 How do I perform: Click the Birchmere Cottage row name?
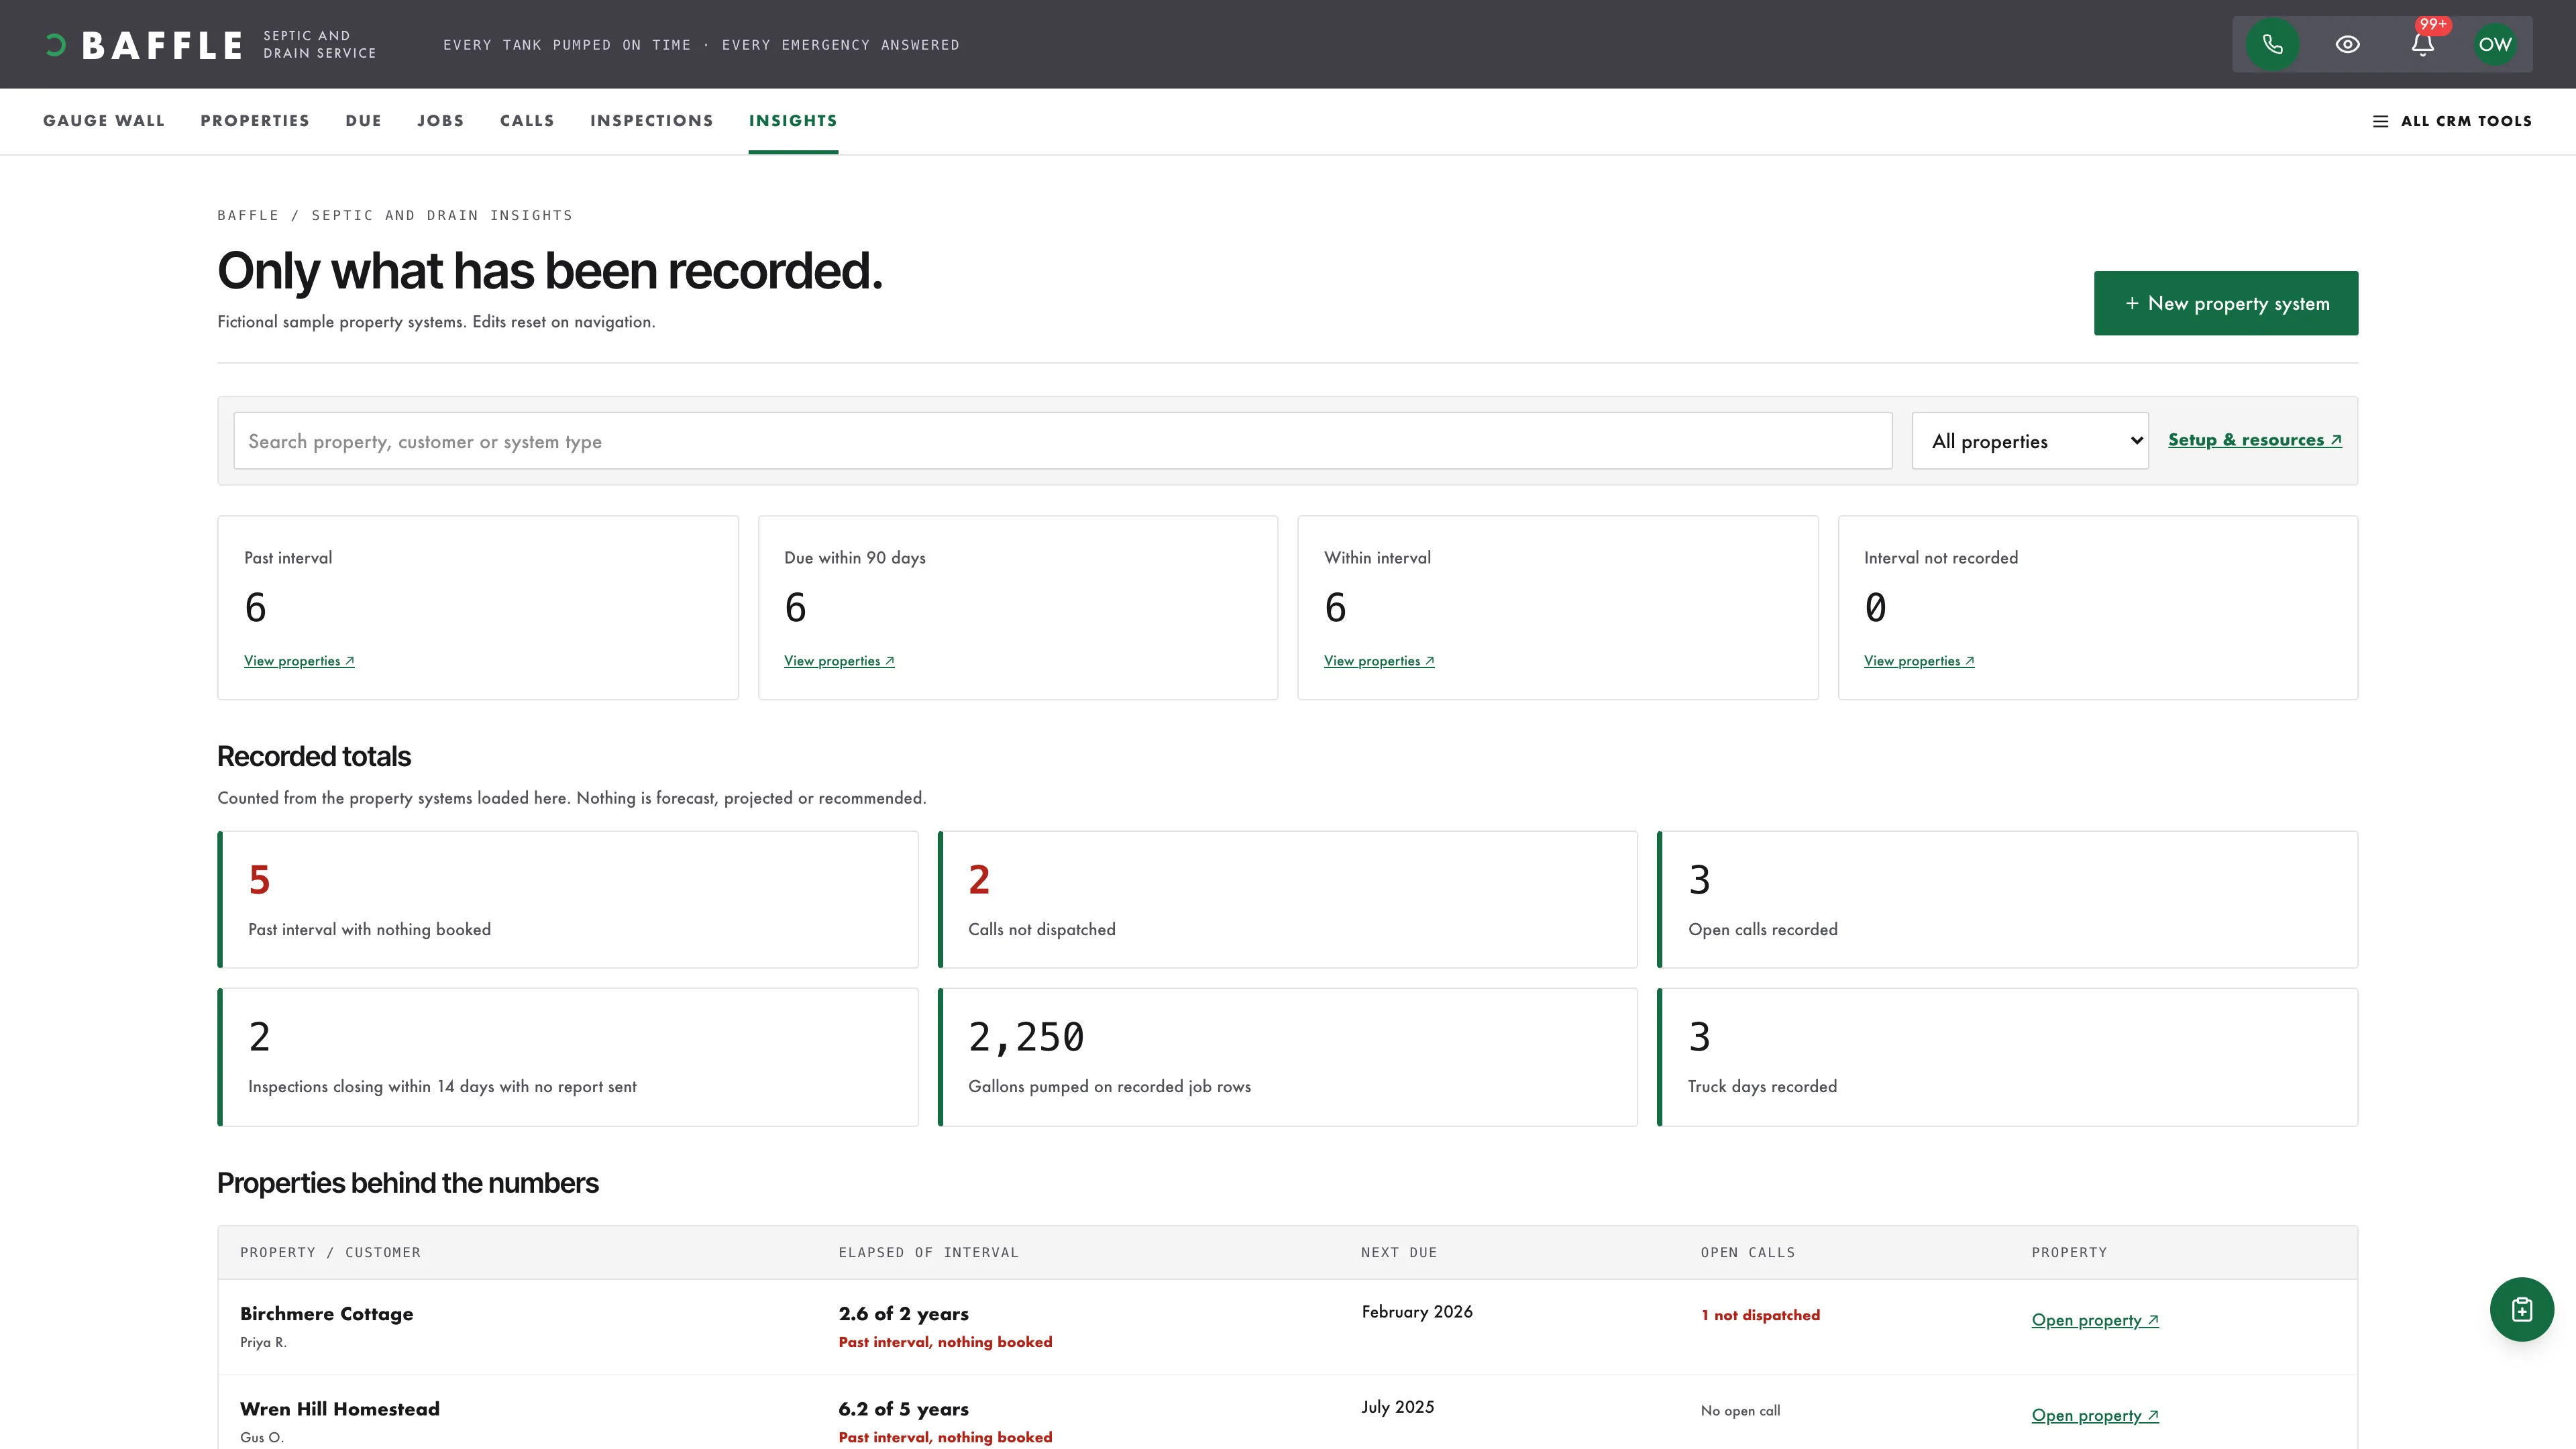click(x=326, y=1314)
